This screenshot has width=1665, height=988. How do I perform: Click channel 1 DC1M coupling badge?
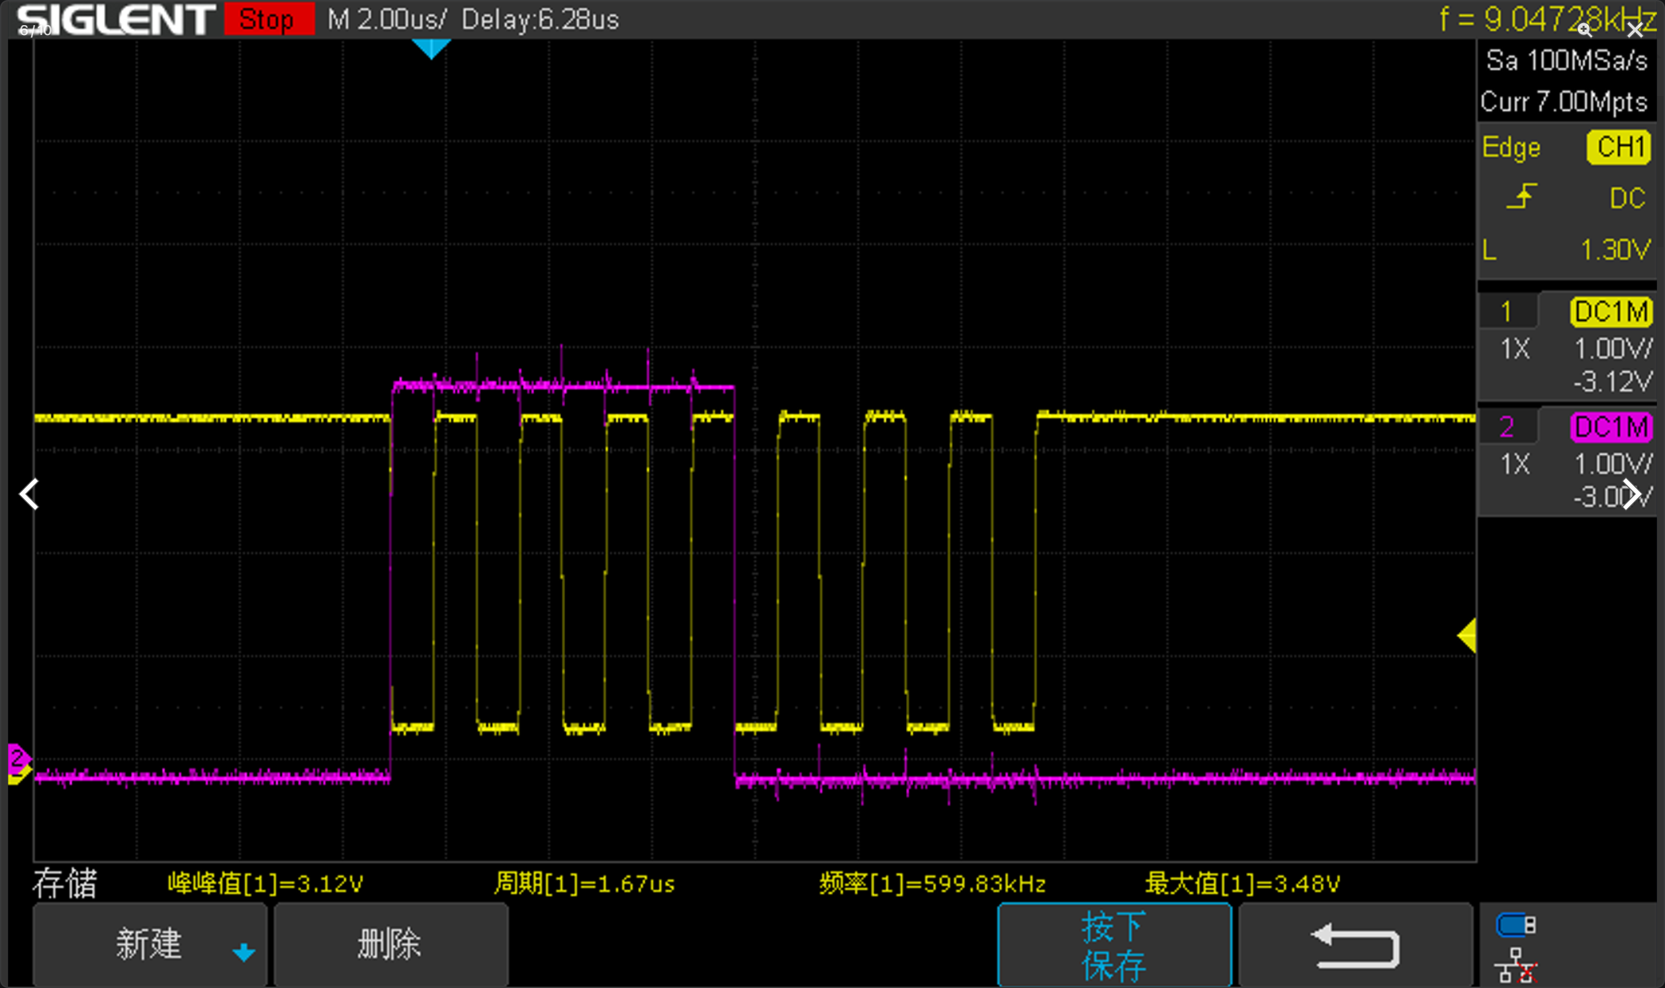tap(1611, 311)
